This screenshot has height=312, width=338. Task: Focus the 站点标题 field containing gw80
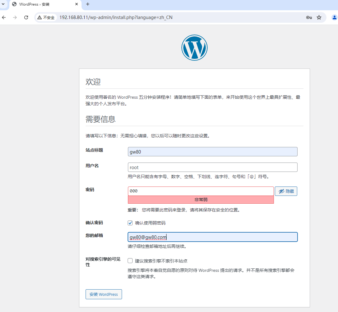pos(213,152)
